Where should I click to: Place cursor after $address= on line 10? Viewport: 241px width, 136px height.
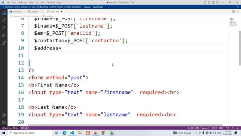61,48
